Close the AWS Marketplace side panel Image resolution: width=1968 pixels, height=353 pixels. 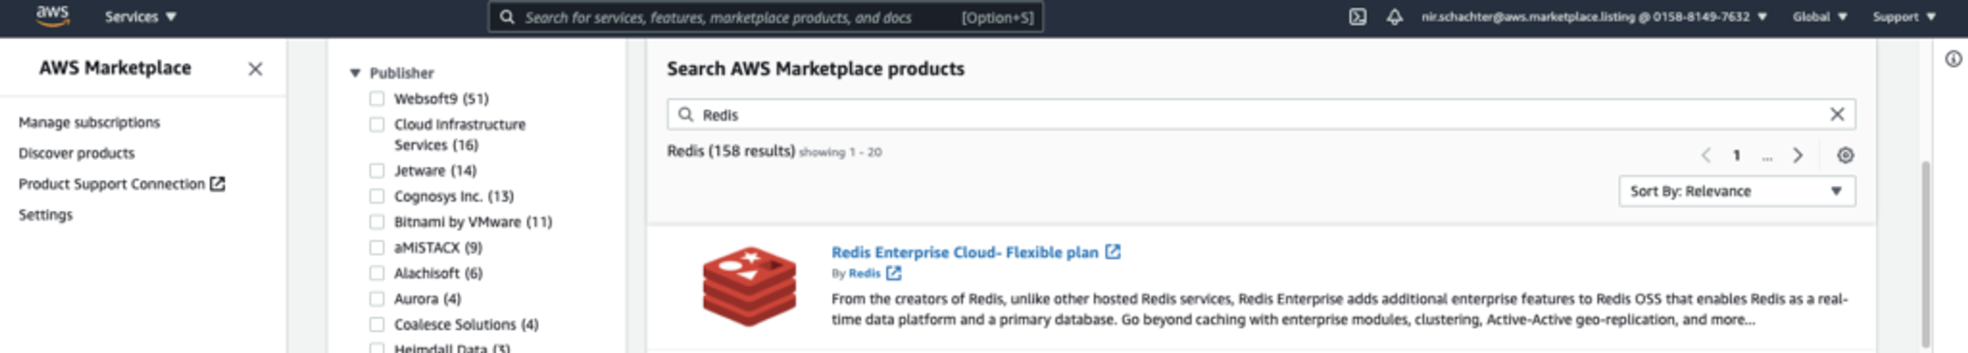click(x=255, y=70)
